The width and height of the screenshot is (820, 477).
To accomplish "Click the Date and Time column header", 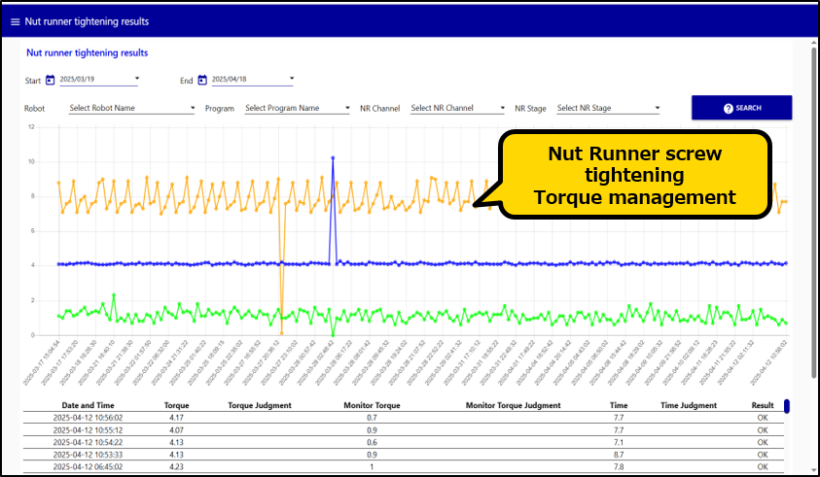I will (88, 405).
